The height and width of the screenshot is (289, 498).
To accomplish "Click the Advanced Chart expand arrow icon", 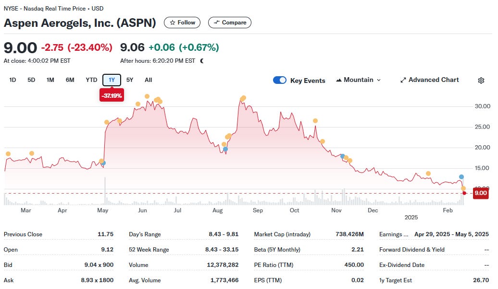I will point(403,80).
